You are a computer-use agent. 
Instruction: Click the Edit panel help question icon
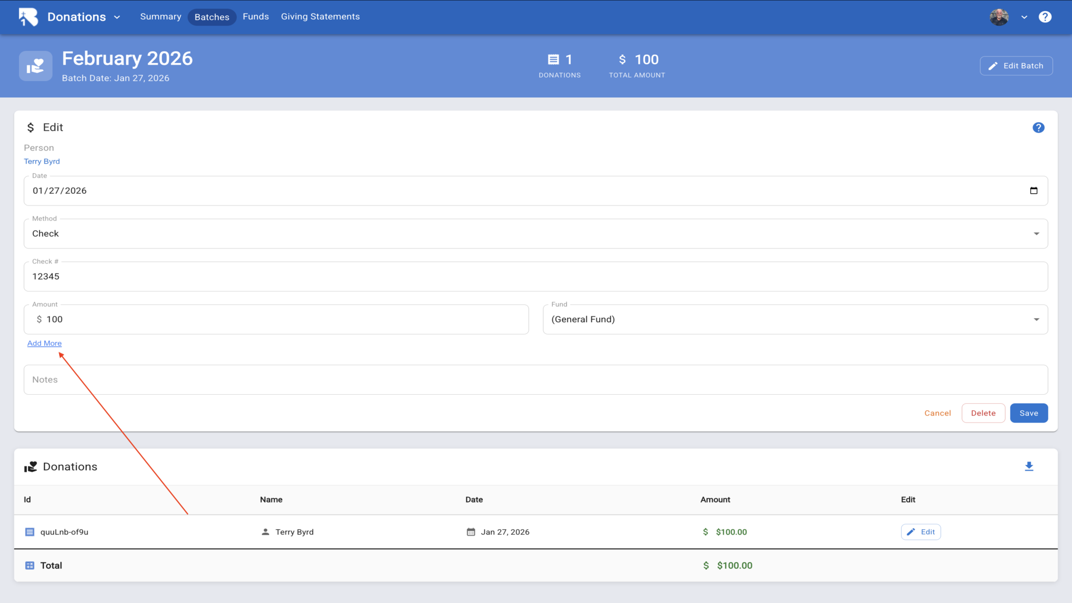[x=1038, y=128]
